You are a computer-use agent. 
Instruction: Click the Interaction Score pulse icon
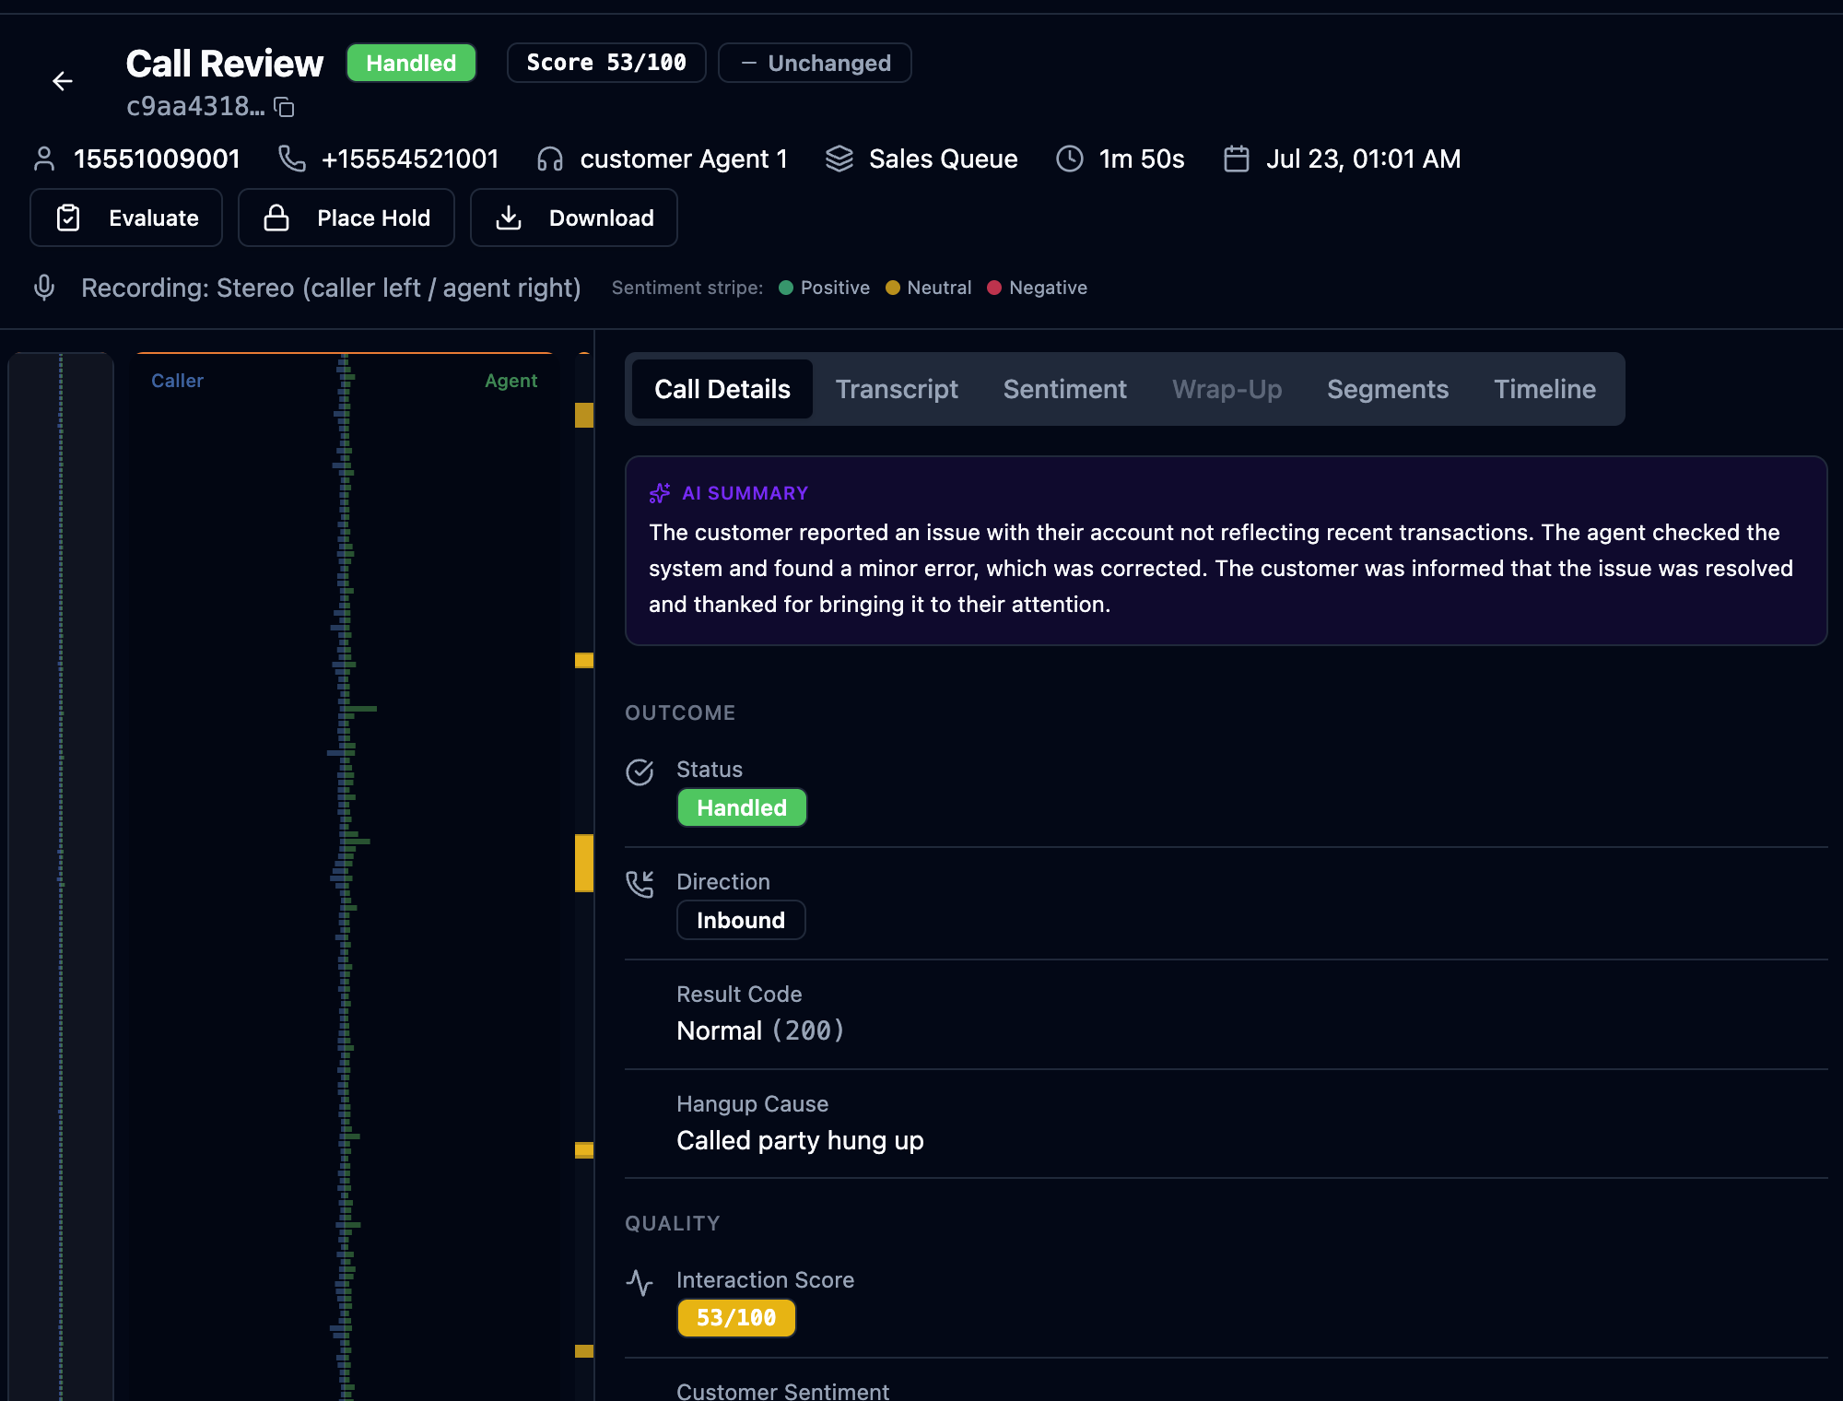640,1282
